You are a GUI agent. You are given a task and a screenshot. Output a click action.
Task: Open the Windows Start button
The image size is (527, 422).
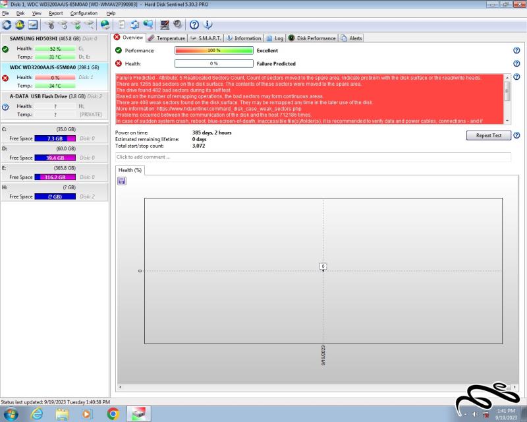(x=11, y=413)
